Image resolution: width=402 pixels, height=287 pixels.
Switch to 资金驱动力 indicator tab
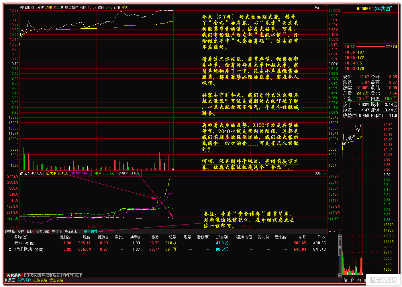[x=73, y=232]
